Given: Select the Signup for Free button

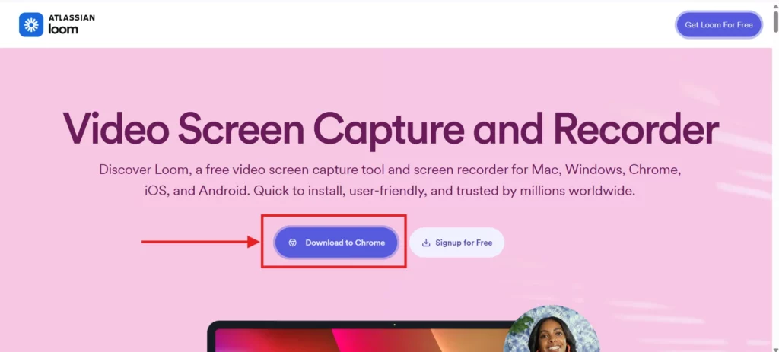Looking at the screenshot, I should click(456, 243).
